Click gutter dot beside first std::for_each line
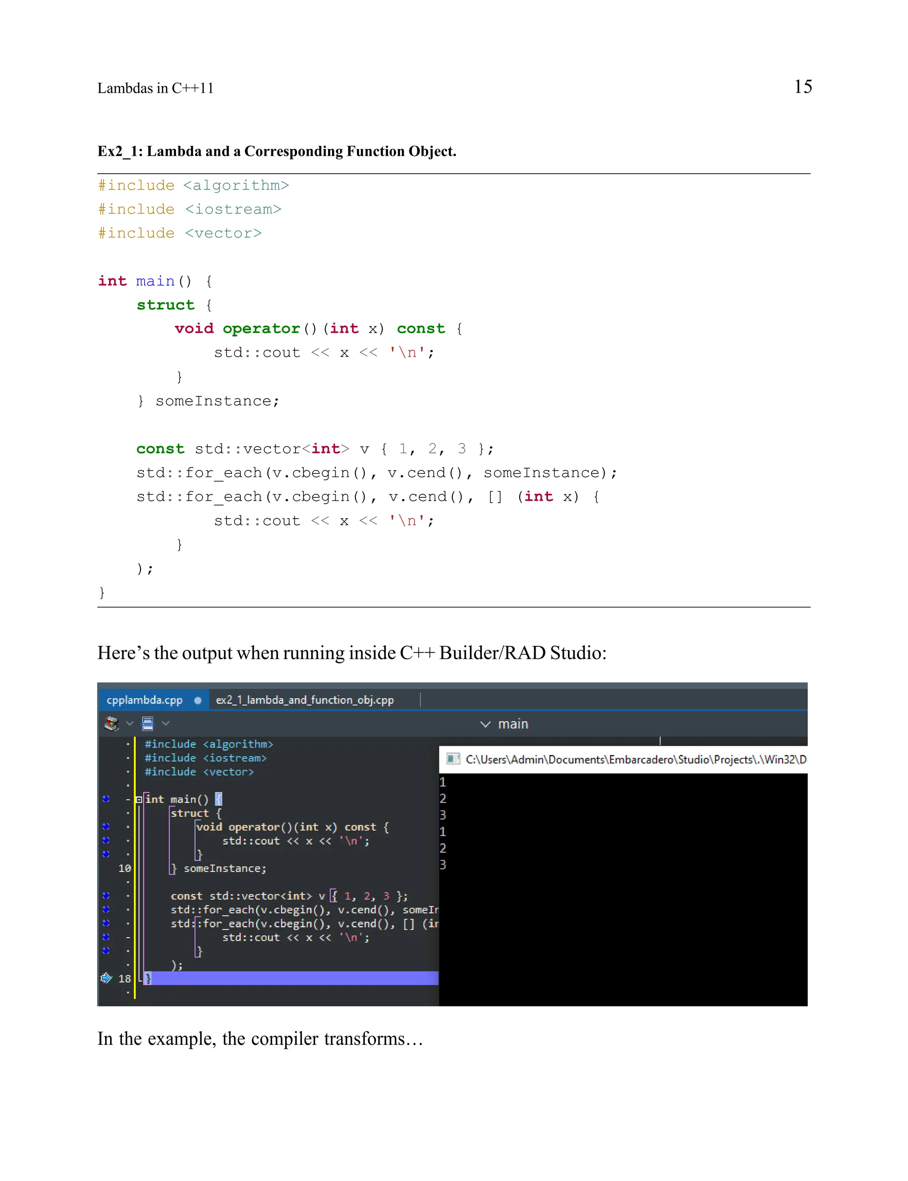Viewport: 908px width, 1181px height. pos(106,909)
